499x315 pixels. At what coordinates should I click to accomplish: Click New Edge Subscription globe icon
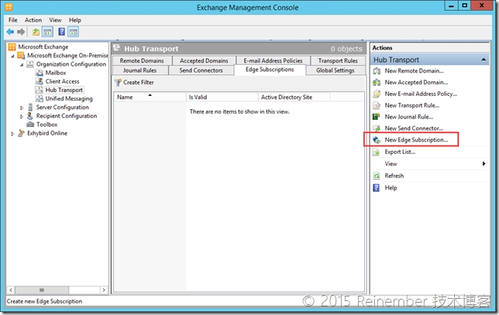[377, 140]
